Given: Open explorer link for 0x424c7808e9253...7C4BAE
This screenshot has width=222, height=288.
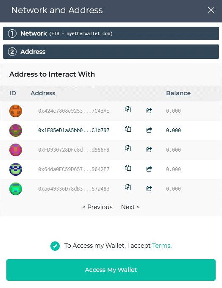Looking at the screenshot, I should tap(149, 111).
